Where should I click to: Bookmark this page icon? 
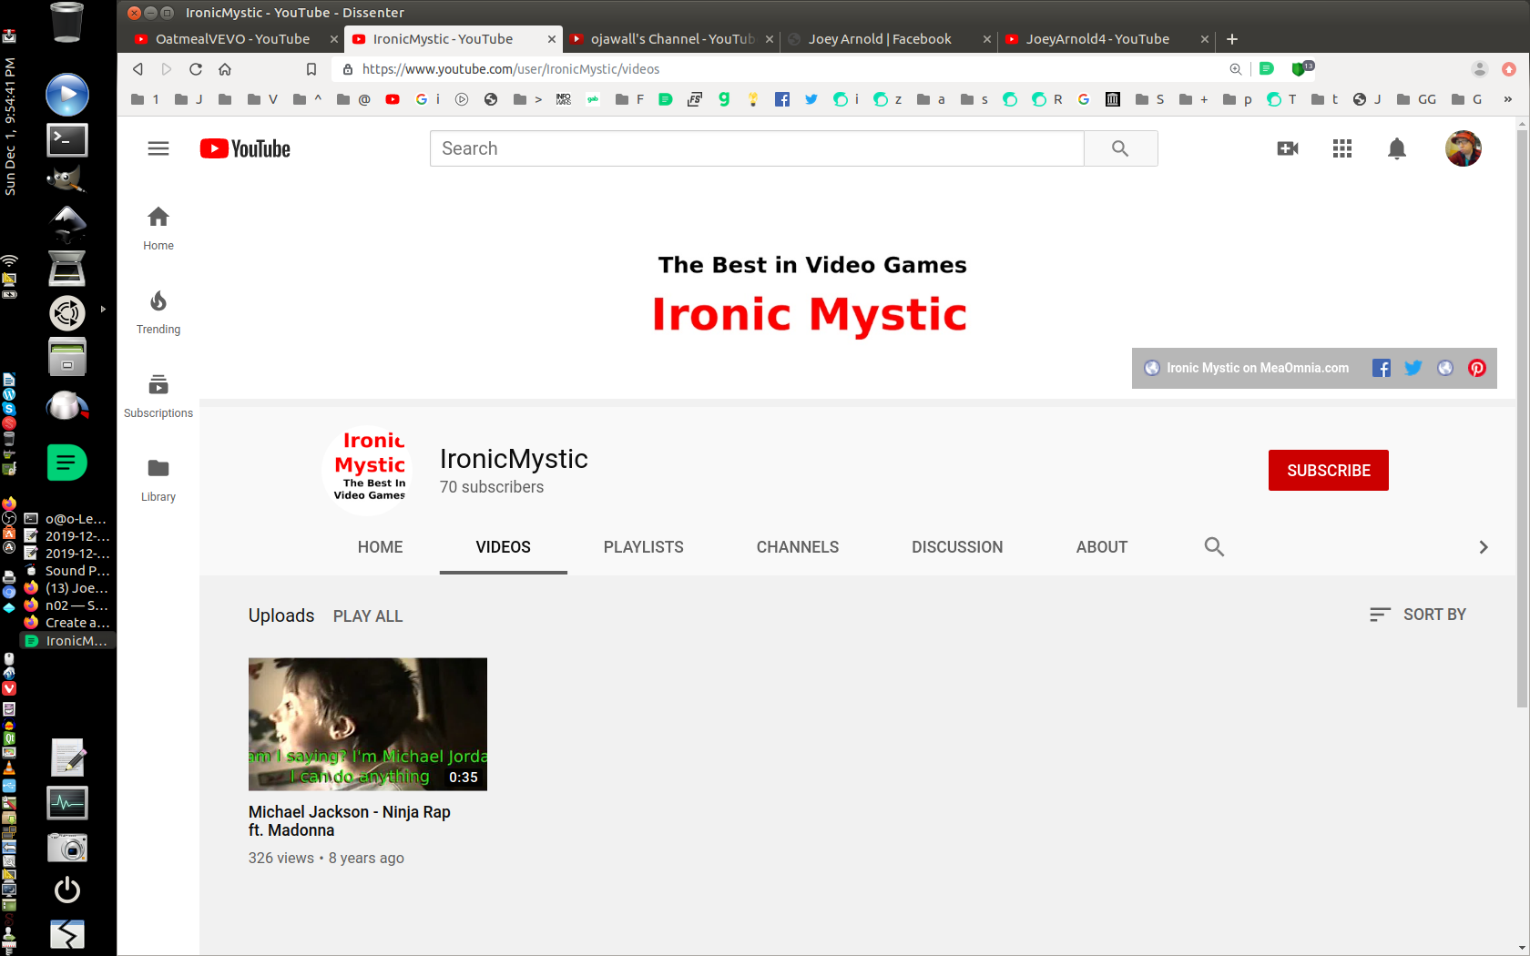tap(311, 69)
